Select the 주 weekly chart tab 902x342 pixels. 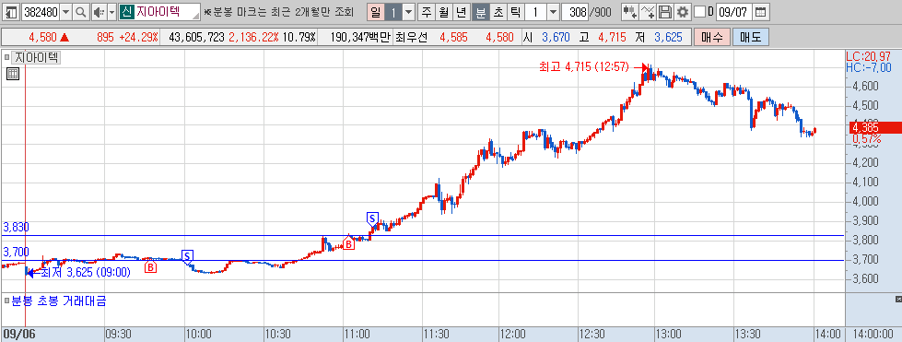pyautogui.click(x=427, y=11)
